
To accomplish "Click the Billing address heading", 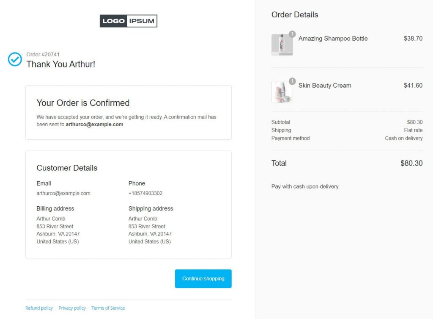I will pyautogui.click(x=55, y=208).
